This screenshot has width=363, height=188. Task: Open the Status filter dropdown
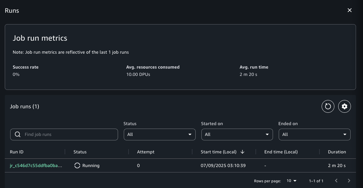[x=160, y=134]
